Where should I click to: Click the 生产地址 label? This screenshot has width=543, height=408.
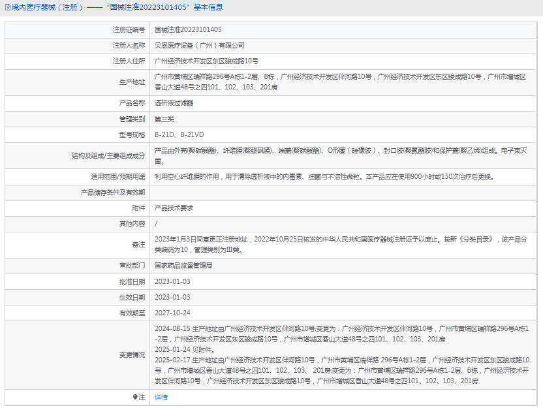[x=132, y=82]
